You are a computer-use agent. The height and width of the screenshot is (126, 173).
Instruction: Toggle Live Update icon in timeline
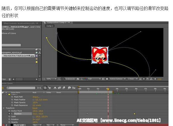click(45, 88)
